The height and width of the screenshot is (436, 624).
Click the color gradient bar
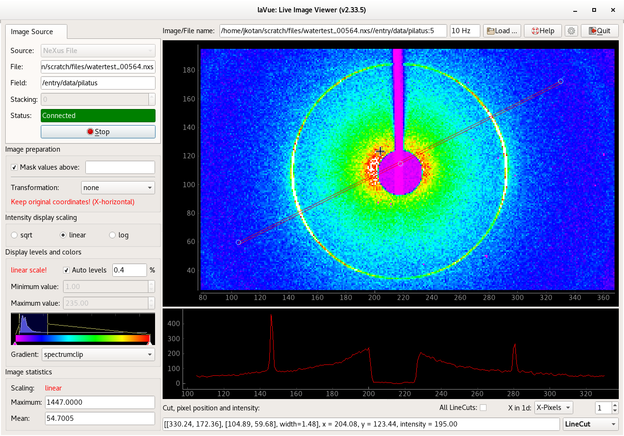(x=83, y=338)
